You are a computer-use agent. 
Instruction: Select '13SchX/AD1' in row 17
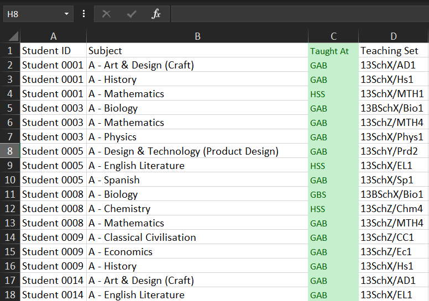[394, 280]
